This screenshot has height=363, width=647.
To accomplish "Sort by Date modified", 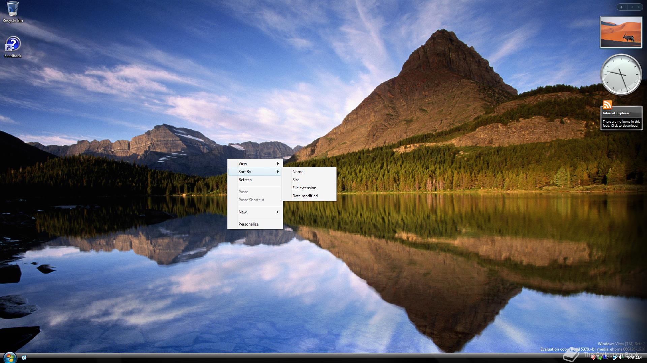I will click(305, 196).
